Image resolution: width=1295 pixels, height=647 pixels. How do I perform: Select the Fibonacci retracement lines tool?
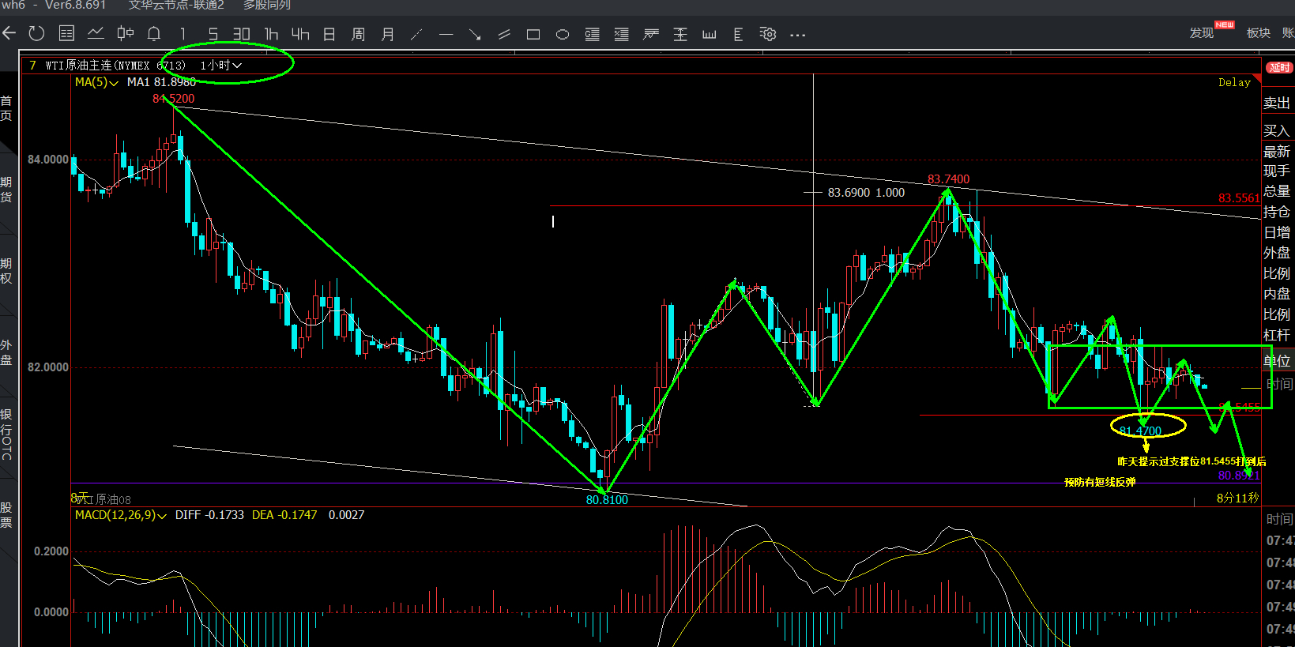click(x=592, y=35)
